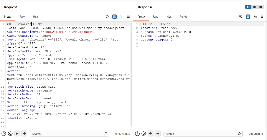Open help icon below Response panel
Screen dimensions: 267x140
(x=137, y=134)
